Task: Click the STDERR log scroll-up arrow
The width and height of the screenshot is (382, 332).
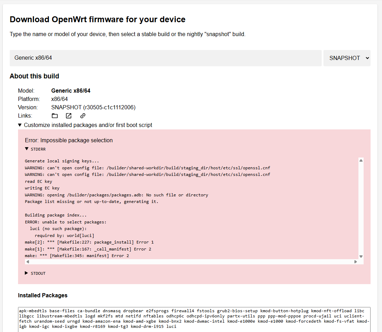Action: click(361, 161)
